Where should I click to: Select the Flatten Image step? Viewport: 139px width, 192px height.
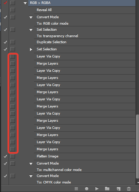(85, 156)
